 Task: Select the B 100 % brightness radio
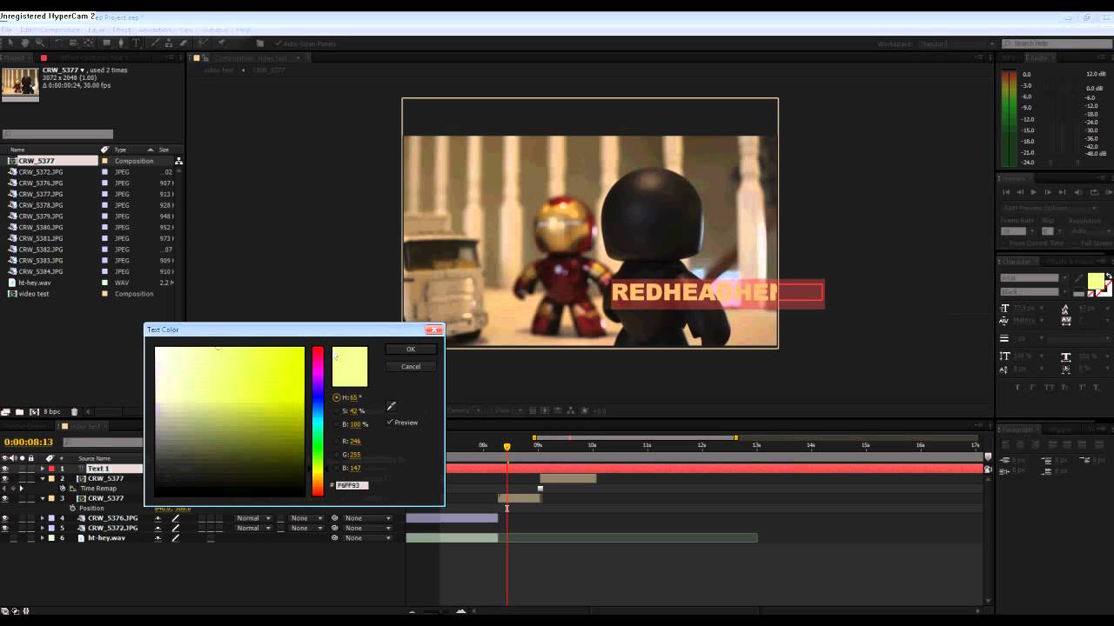point(337,424)
